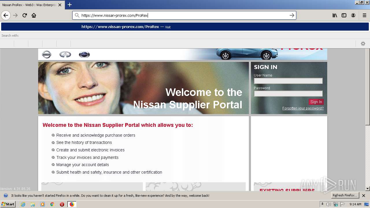This screenshot has width=370, height=208.
Task: Click Refresh Firefox button
Action: coord(345,195)
